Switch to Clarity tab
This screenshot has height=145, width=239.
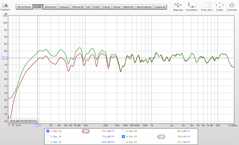click(106, 7)
